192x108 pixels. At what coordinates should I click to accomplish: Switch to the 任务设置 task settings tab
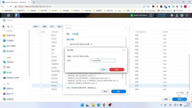click(x=75, y=34)
